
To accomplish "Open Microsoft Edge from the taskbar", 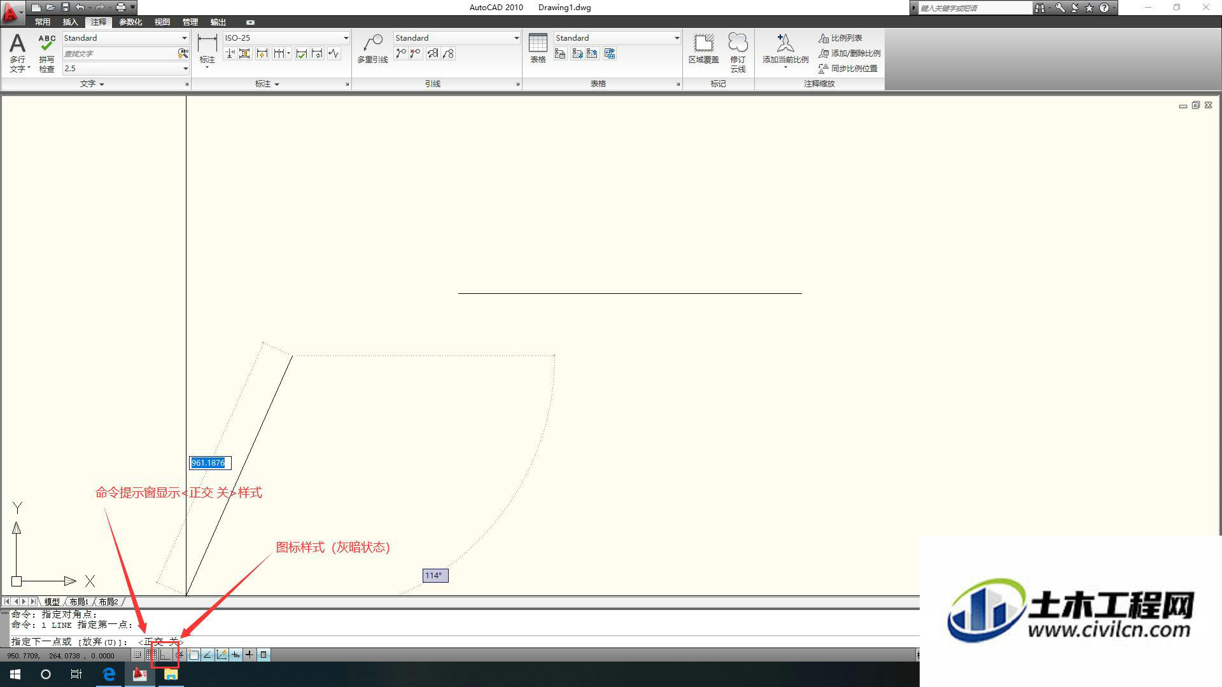I will coord(109,674).
